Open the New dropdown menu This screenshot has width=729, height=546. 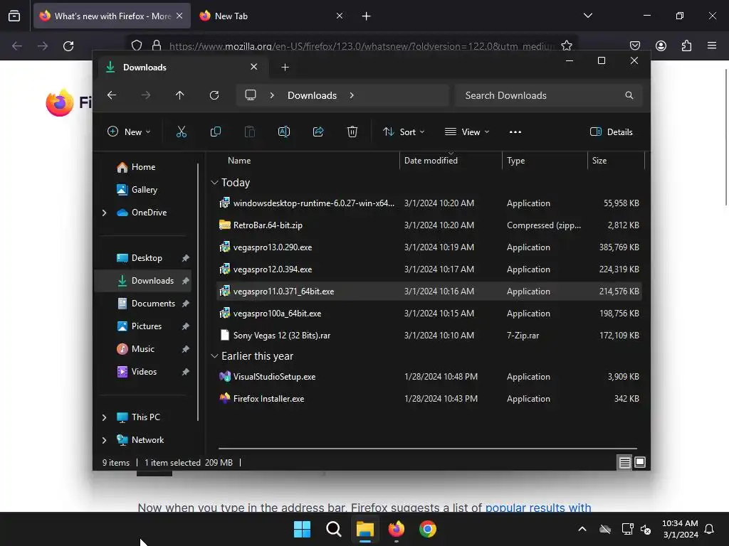129,132
